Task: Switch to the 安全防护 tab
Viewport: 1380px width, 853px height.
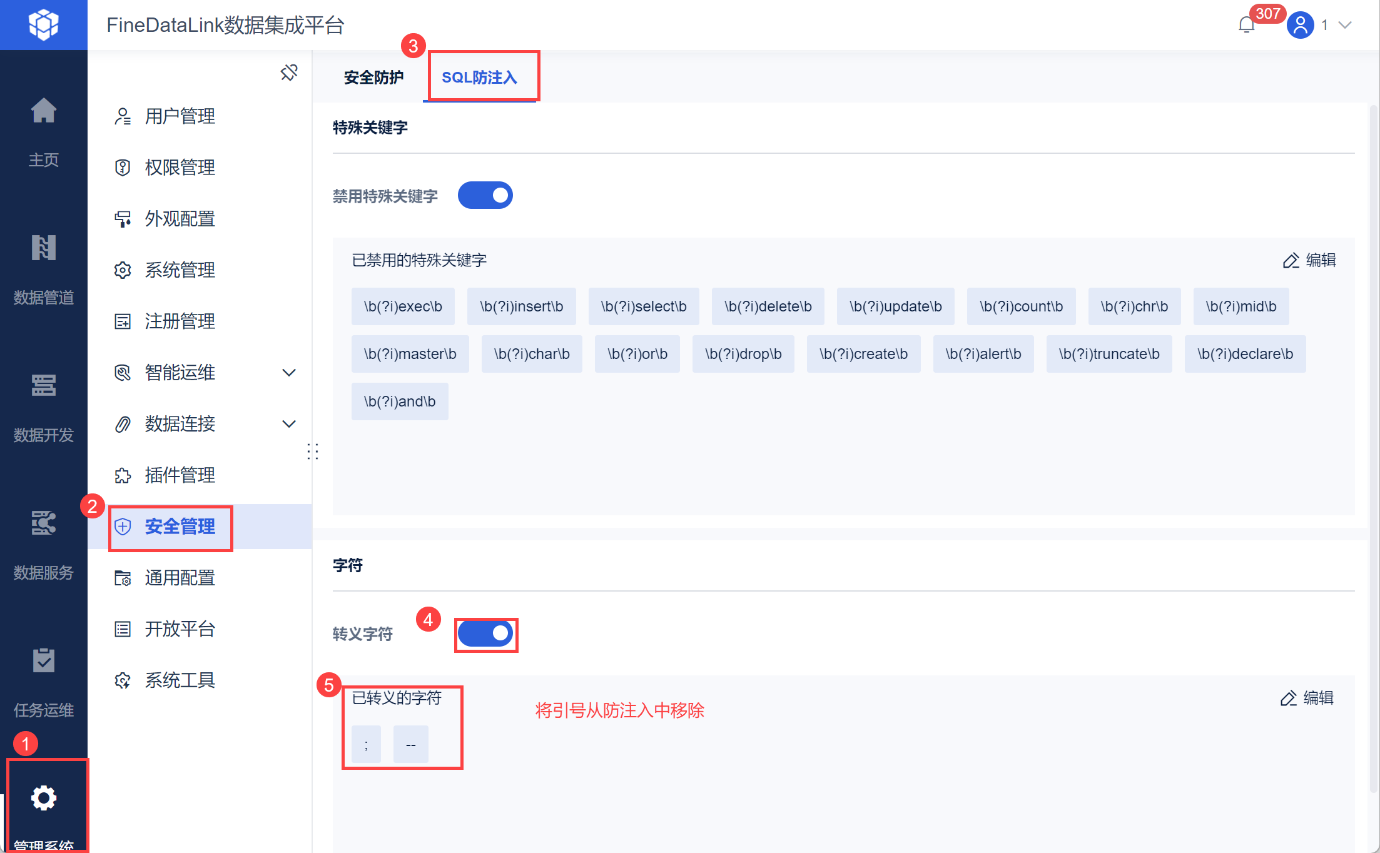Action: [373, 78]
